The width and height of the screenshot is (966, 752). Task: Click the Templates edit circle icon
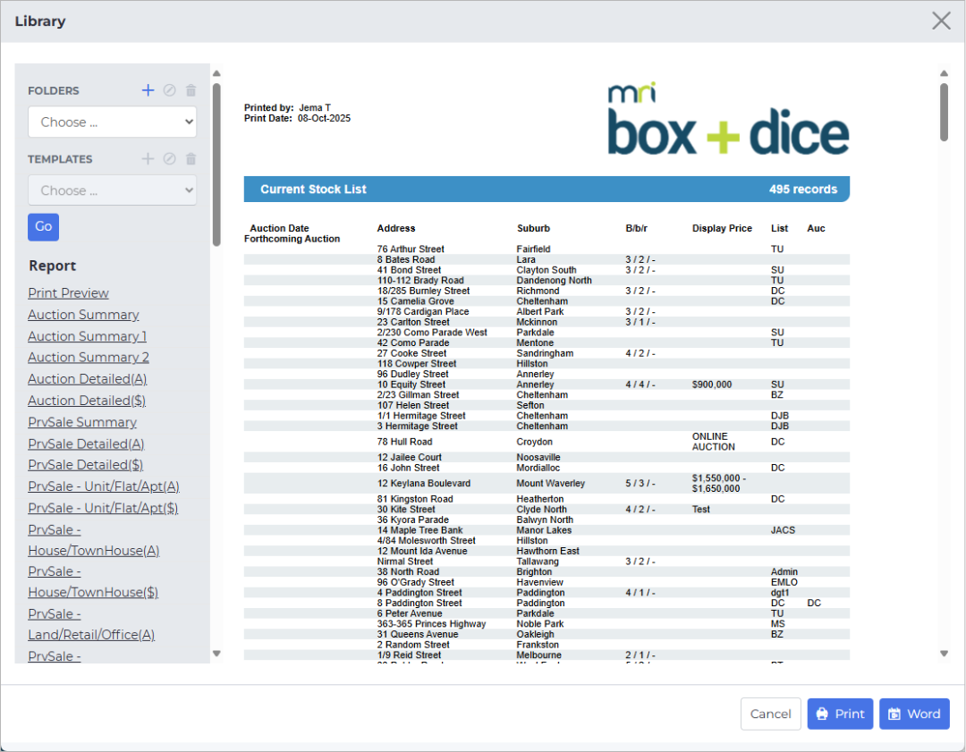[x=169, y=159]
